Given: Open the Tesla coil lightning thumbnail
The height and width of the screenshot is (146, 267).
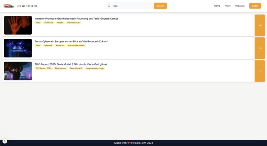Looking at the screenshot, I should pyautogui.click(x=18, y=48).
